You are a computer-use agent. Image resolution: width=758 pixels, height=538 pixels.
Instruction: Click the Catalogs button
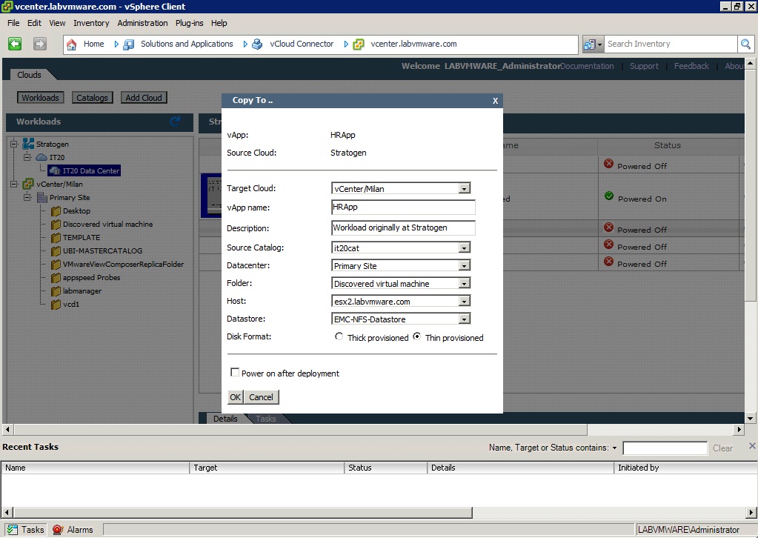pos(93,98)
